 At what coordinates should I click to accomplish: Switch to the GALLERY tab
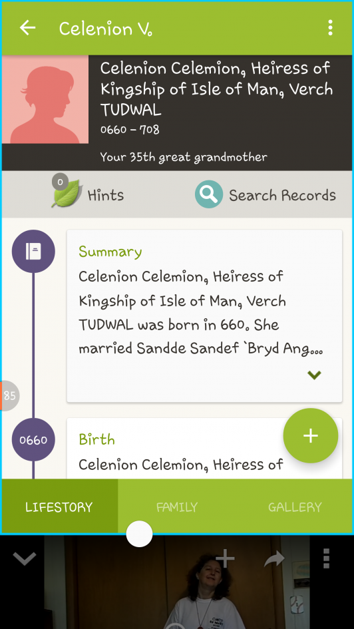[295, 507]
